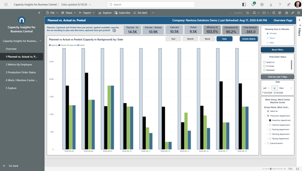Click the settings gear icon
Image resolution: width=302 pixels, height=171 pixels.
pos(262,4)
